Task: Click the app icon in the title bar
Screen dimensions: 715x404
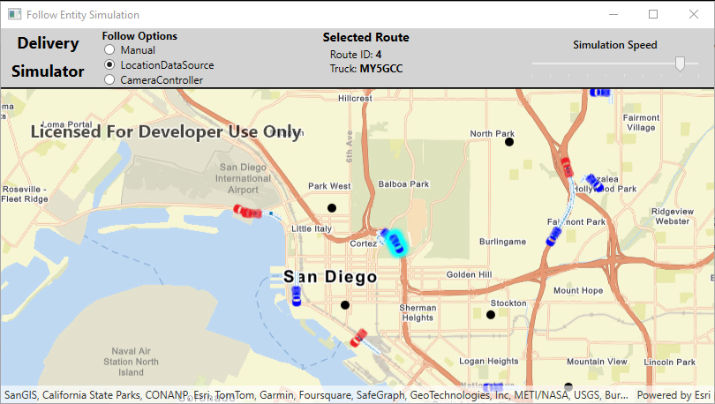Action: click(x=15, y=15)
